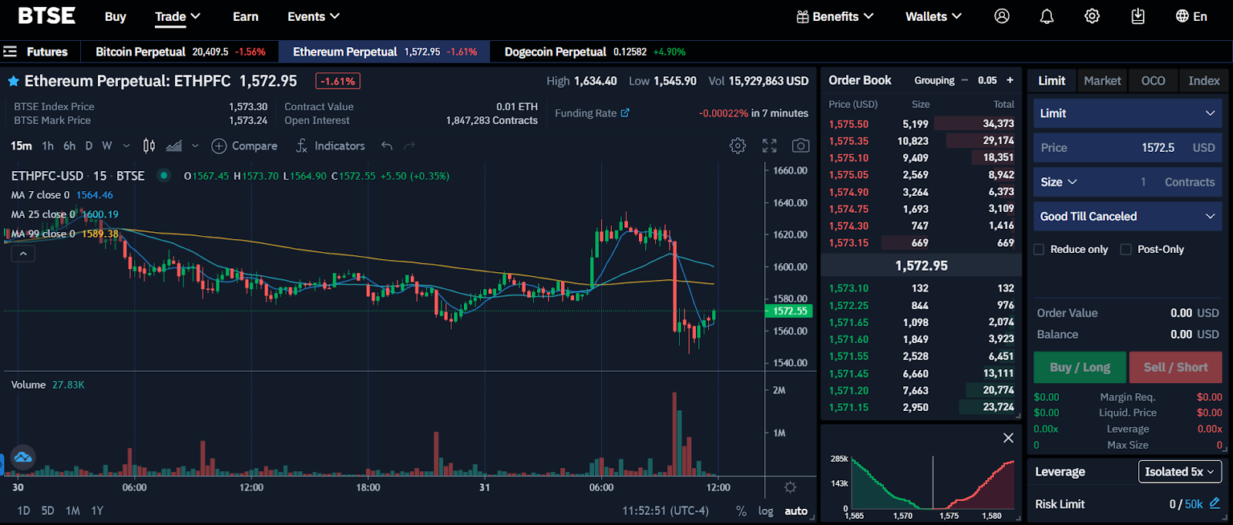Screen dimensions: 1233x525
Task: Enable the Reduce only checkbox
Action: click(1039, 249)
